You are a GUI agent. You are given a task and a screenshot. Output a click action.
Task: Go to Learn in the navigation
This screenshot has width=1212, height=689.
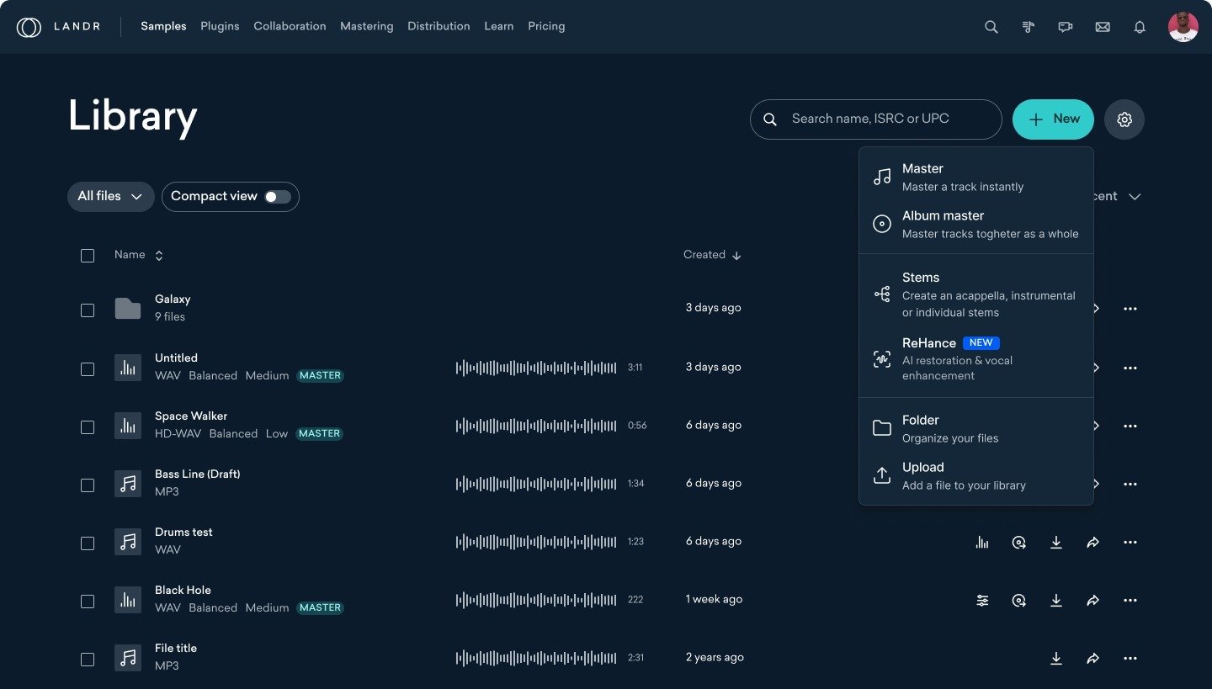click(x=498, y=26)
